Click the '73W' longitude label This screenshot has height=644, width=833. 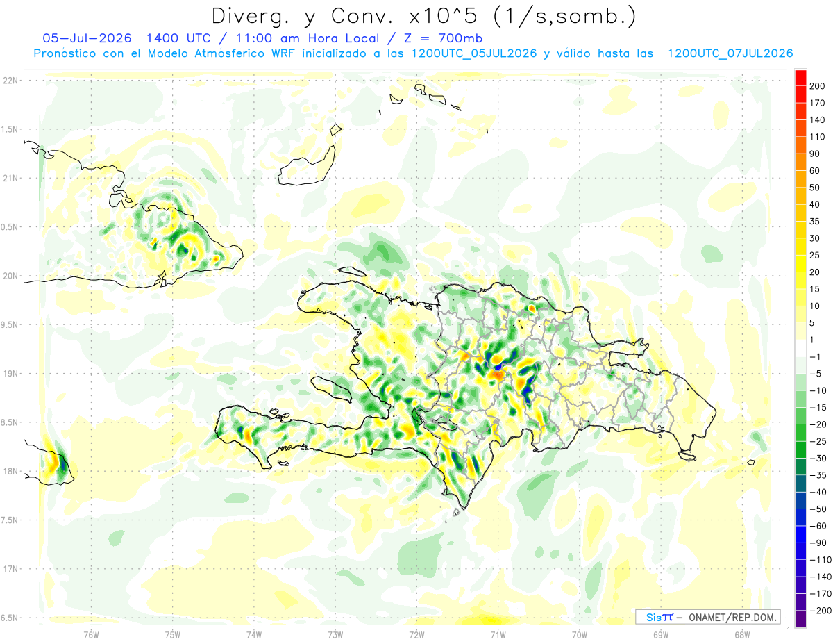coord(335,634)
